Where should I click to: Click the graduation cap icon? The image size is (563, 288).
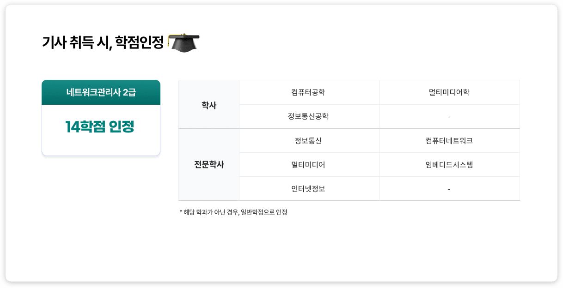pos(184,42)
